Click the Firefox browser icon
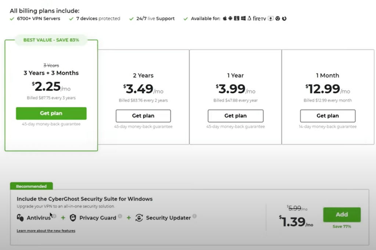Viewport: 376px width, 250px height. point(284,18)
